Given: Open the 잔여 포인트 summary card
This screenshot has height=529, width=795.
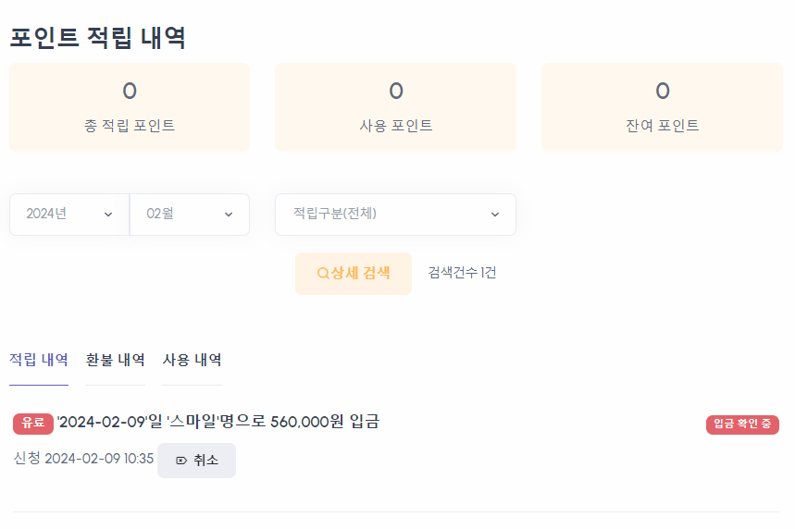Looking at the screenshot, I should coord(663,107).
